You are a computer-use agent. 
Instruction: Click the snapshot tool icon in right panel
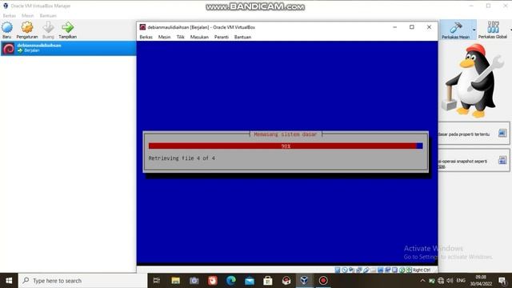point(502,160)
